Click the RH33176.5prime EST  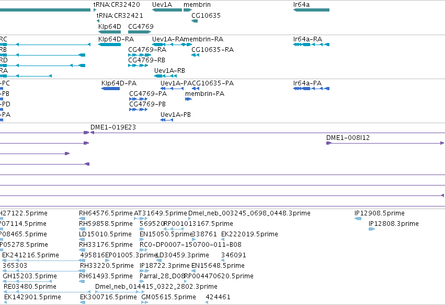[82, 250]
